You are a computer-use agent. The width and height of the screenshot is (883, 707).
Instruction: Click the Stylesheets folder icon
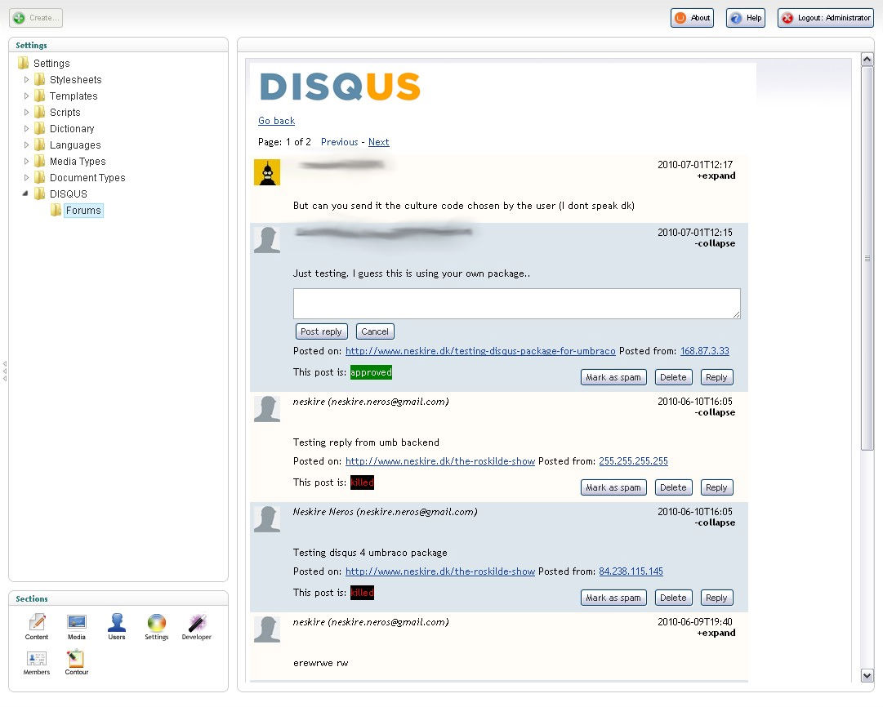[x=39, y=79]
